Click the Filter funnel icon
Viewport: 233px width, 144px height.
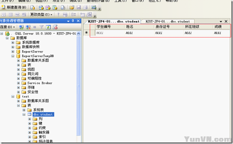tap(41, 27)
